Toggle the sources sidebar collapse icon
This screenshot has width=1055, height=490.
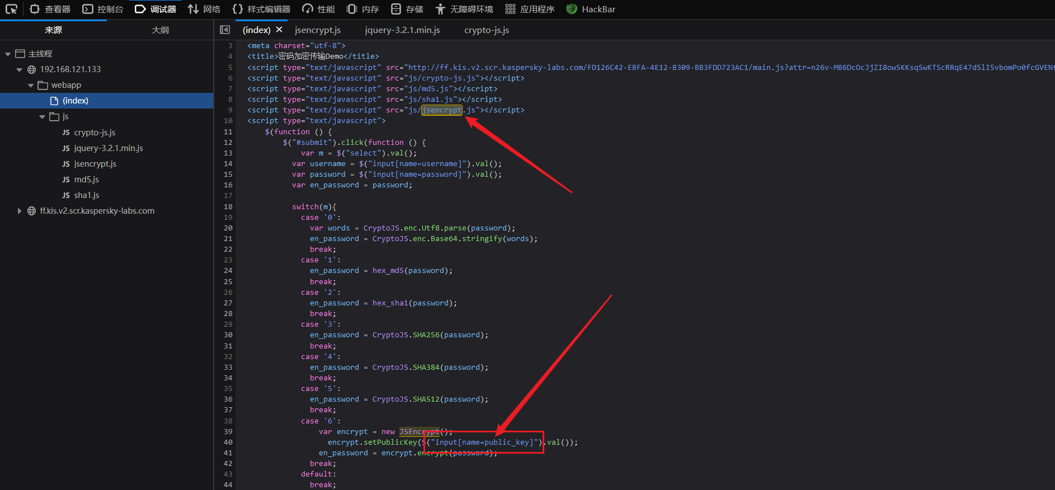[225, 30]
